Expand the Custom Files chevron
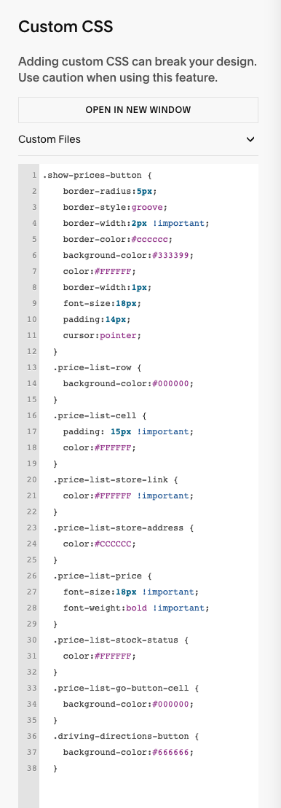 pos(250,139)
